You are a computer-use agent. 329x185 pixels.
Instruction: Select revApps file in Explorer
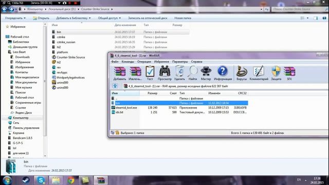(x=62, y=72)
